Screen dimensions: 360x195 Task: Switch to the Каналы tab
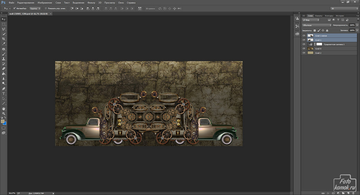click(319, 16)
